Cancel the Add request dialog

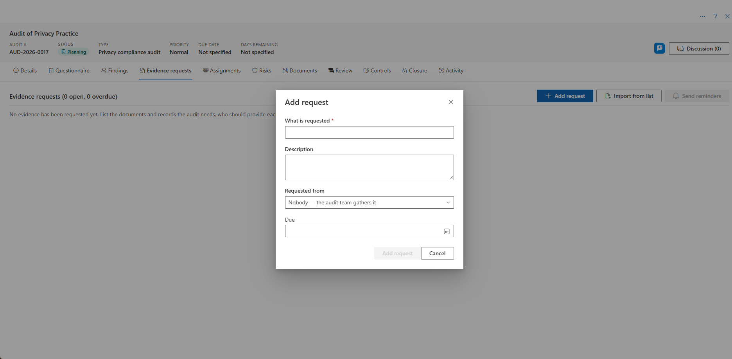pos(437,253)
